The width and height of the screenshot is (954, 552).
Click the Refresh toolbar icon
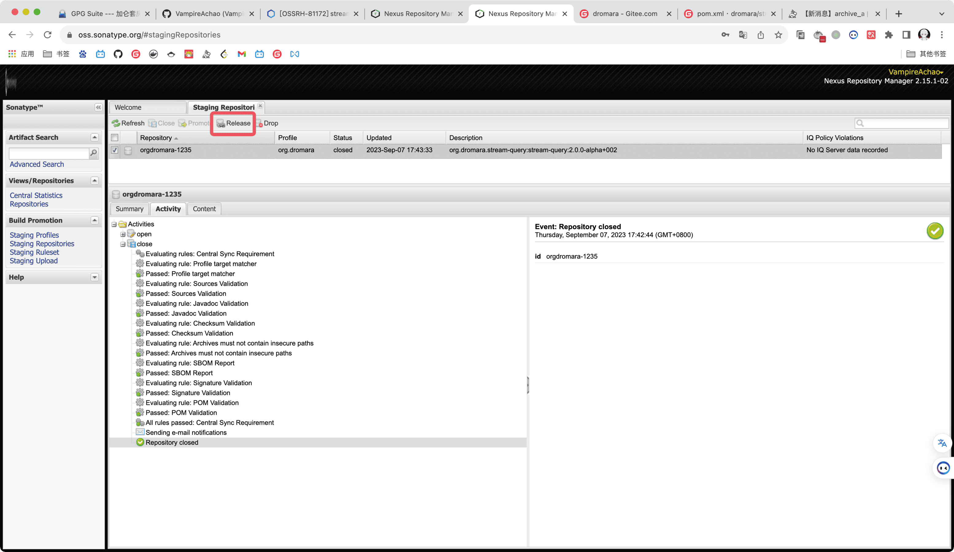[x=116, y=123]
